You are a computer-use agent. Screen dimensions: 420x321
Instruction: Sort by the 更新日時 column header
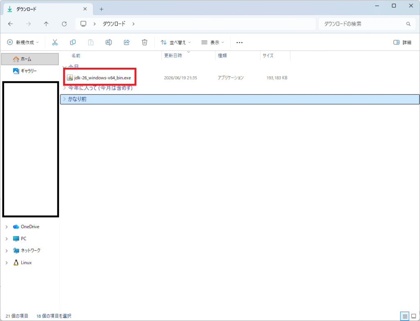tap(173, 55)
